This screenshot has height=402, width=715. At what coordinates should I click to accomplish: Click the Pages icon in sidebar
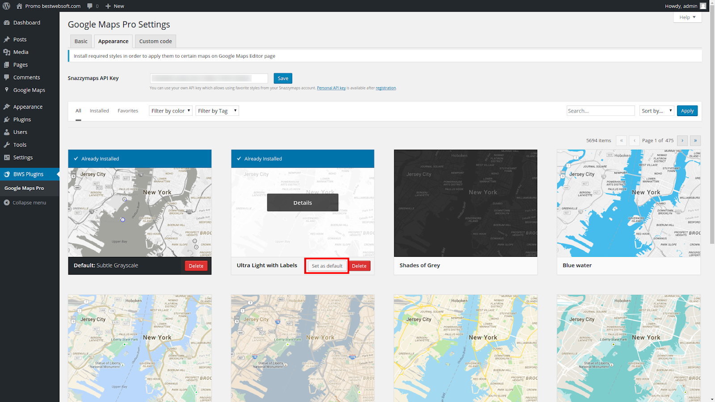coord(7,65)
